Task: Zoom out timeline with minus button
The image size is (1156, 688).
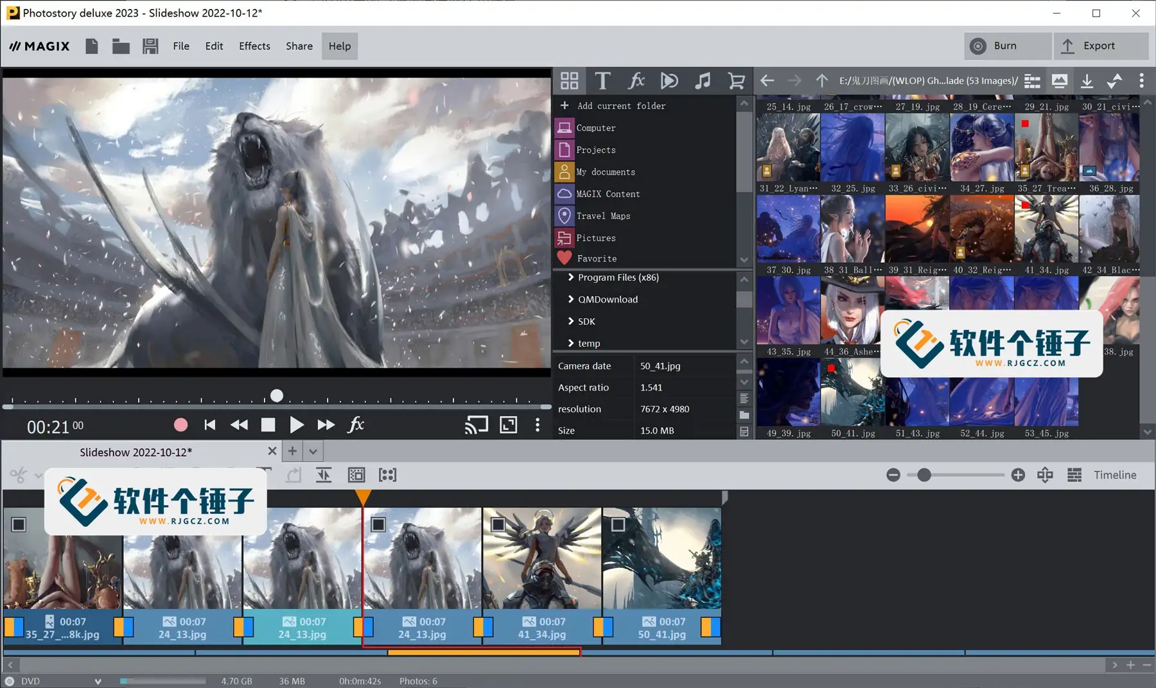Action: (x=893, y=475)
